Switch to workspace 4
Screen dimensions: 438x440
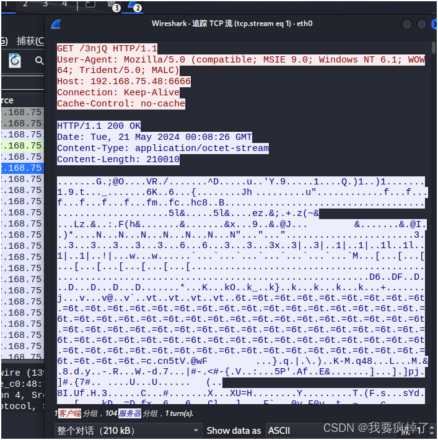(65, 4)
